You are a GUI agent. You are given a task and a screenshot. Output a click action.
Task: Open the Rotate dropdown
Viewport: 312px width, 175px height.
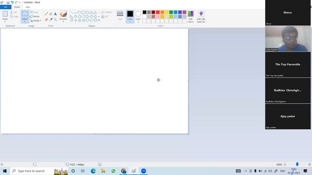(x=36, y=20)
